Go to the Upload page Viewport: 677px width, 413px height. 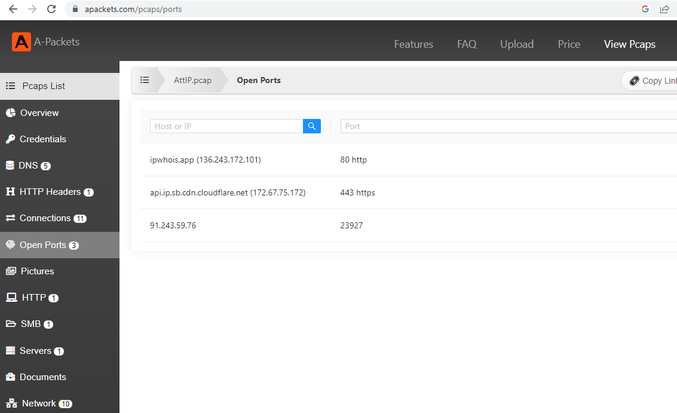click(517, 44)
